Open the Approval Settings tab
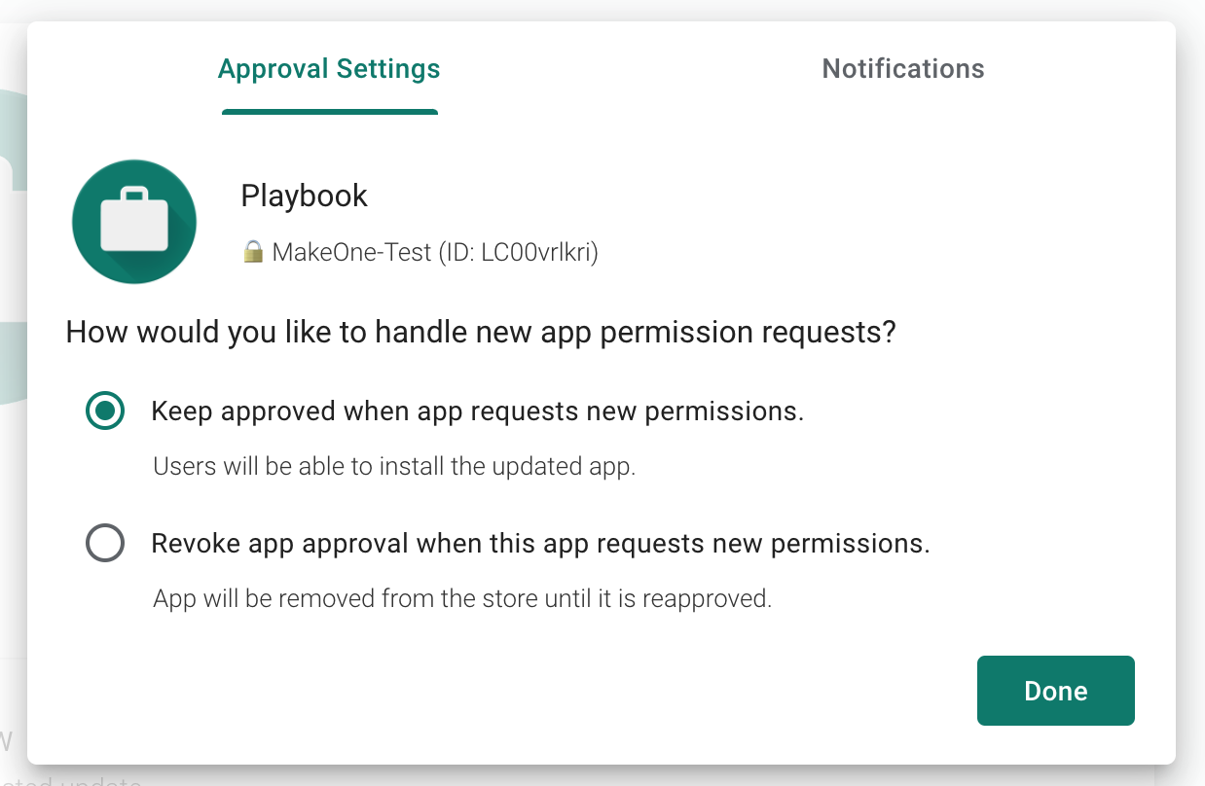 [329, 69]
